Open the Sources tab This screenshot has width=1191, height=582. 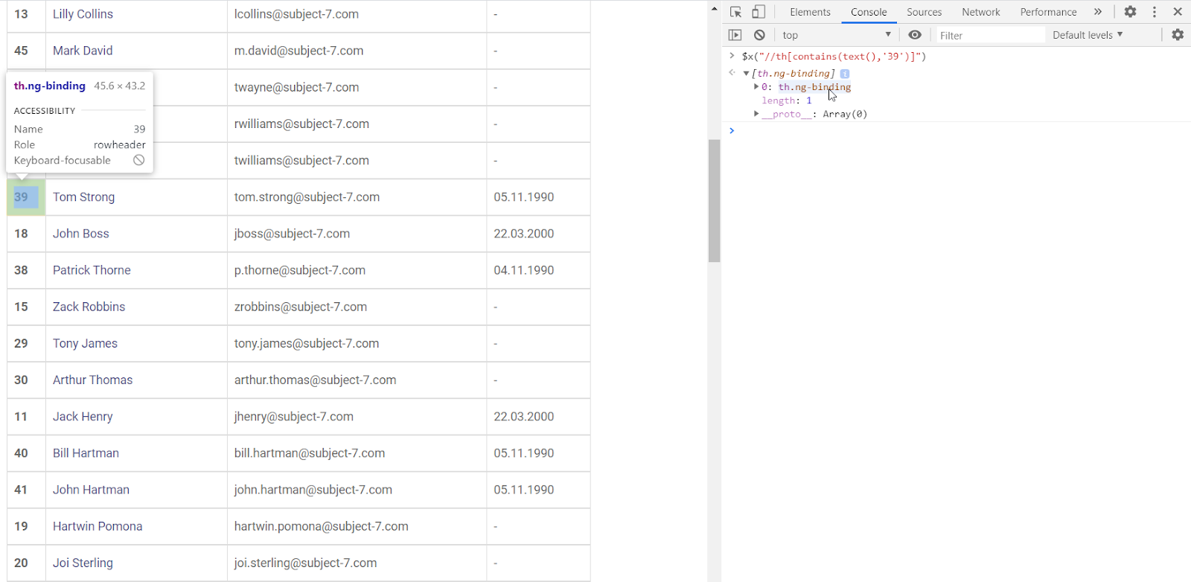point(924,12)
